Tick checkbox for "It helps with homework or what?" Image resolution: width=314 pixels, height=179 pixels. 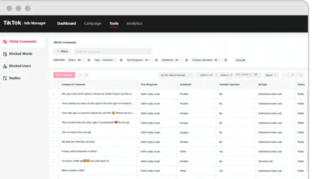point(53,151)
